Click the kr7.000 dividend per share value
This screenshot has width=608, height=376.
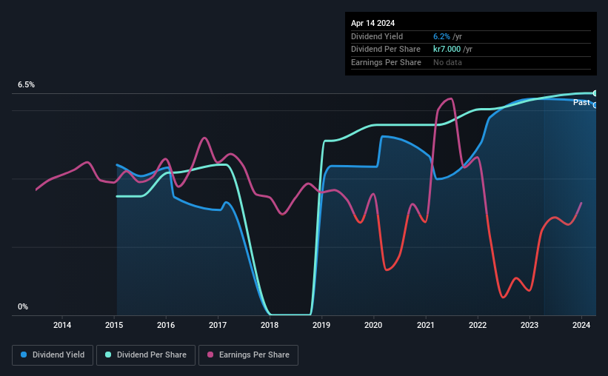pos(447,50)
